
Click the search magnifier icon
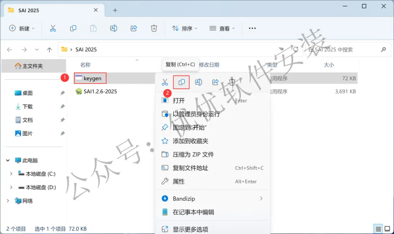[383, 50]
